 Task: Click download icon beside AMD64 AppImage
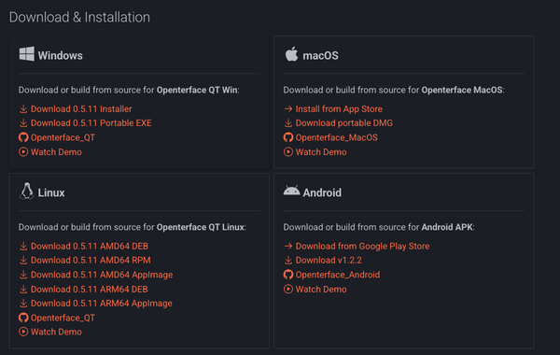pos(23,275)
